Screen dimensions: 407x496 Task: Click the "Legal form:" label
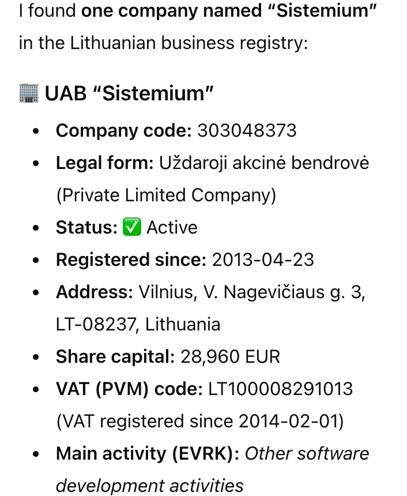point(104,163)
